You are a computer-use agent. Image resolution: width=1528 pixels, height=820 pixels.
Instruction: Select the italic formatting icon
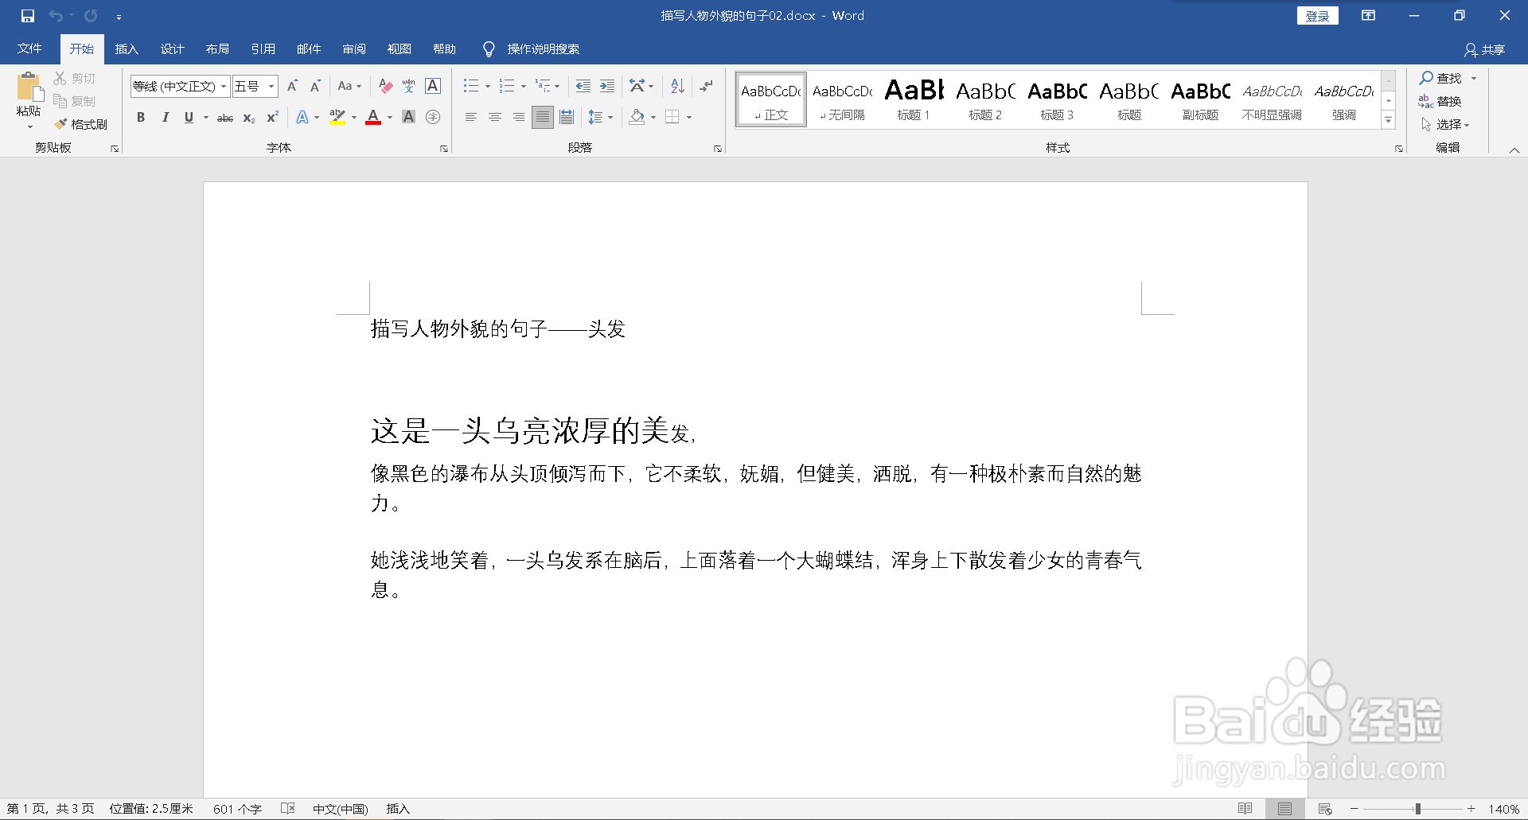[165, 117]
